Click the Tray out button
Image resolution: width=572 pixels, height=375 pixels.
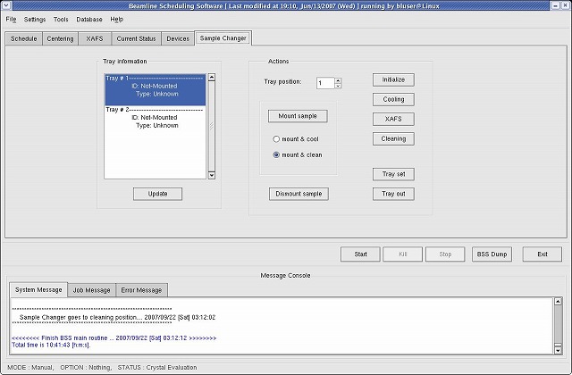[x=393, y=194]
